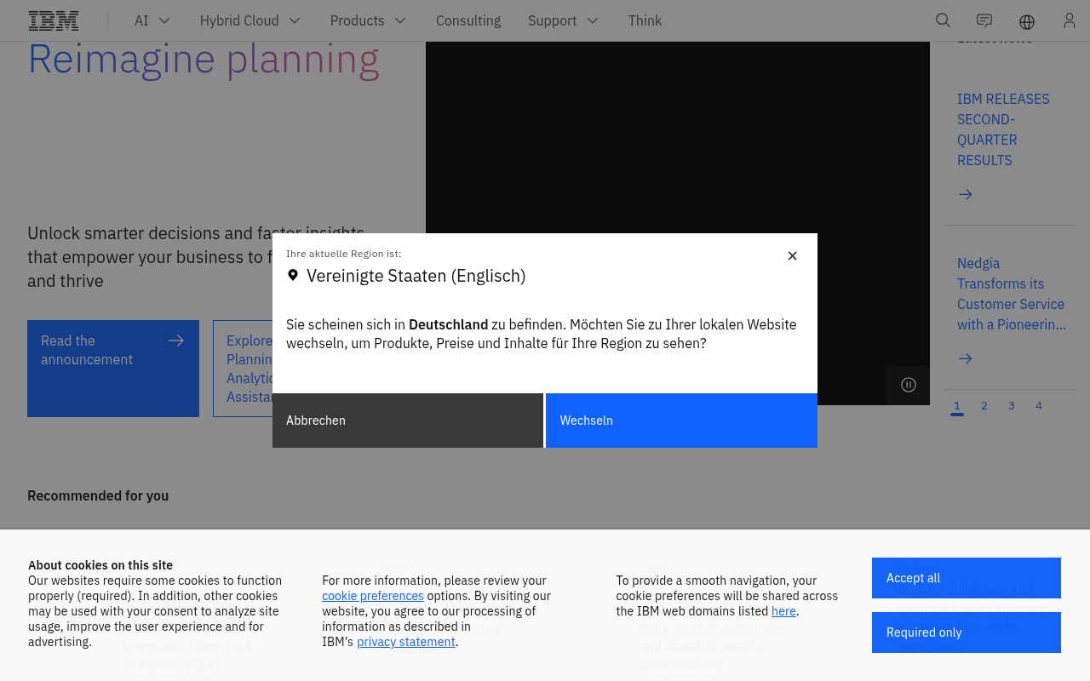This screenshot has height=681, width=1090.
Task: Expand the AI menu
Action: point(153,20)
